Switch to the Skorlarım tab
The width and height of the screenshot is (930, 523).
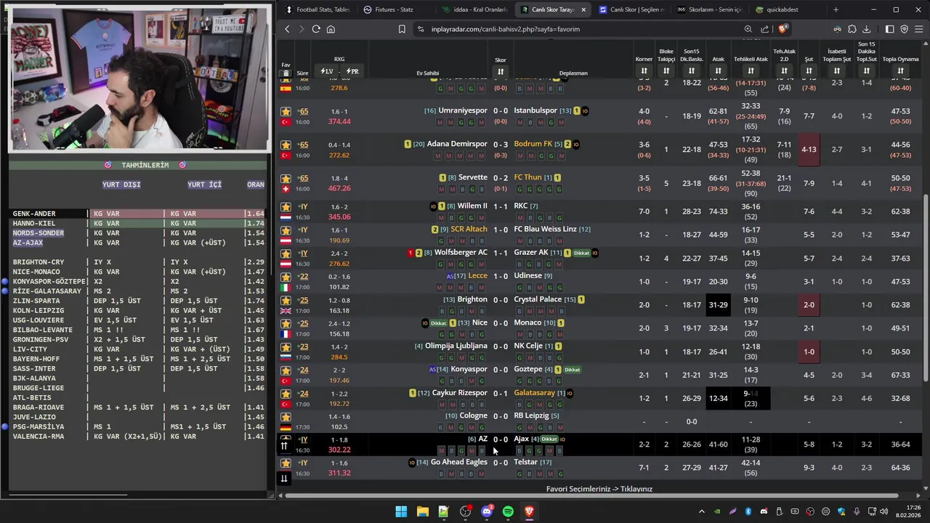710,9
